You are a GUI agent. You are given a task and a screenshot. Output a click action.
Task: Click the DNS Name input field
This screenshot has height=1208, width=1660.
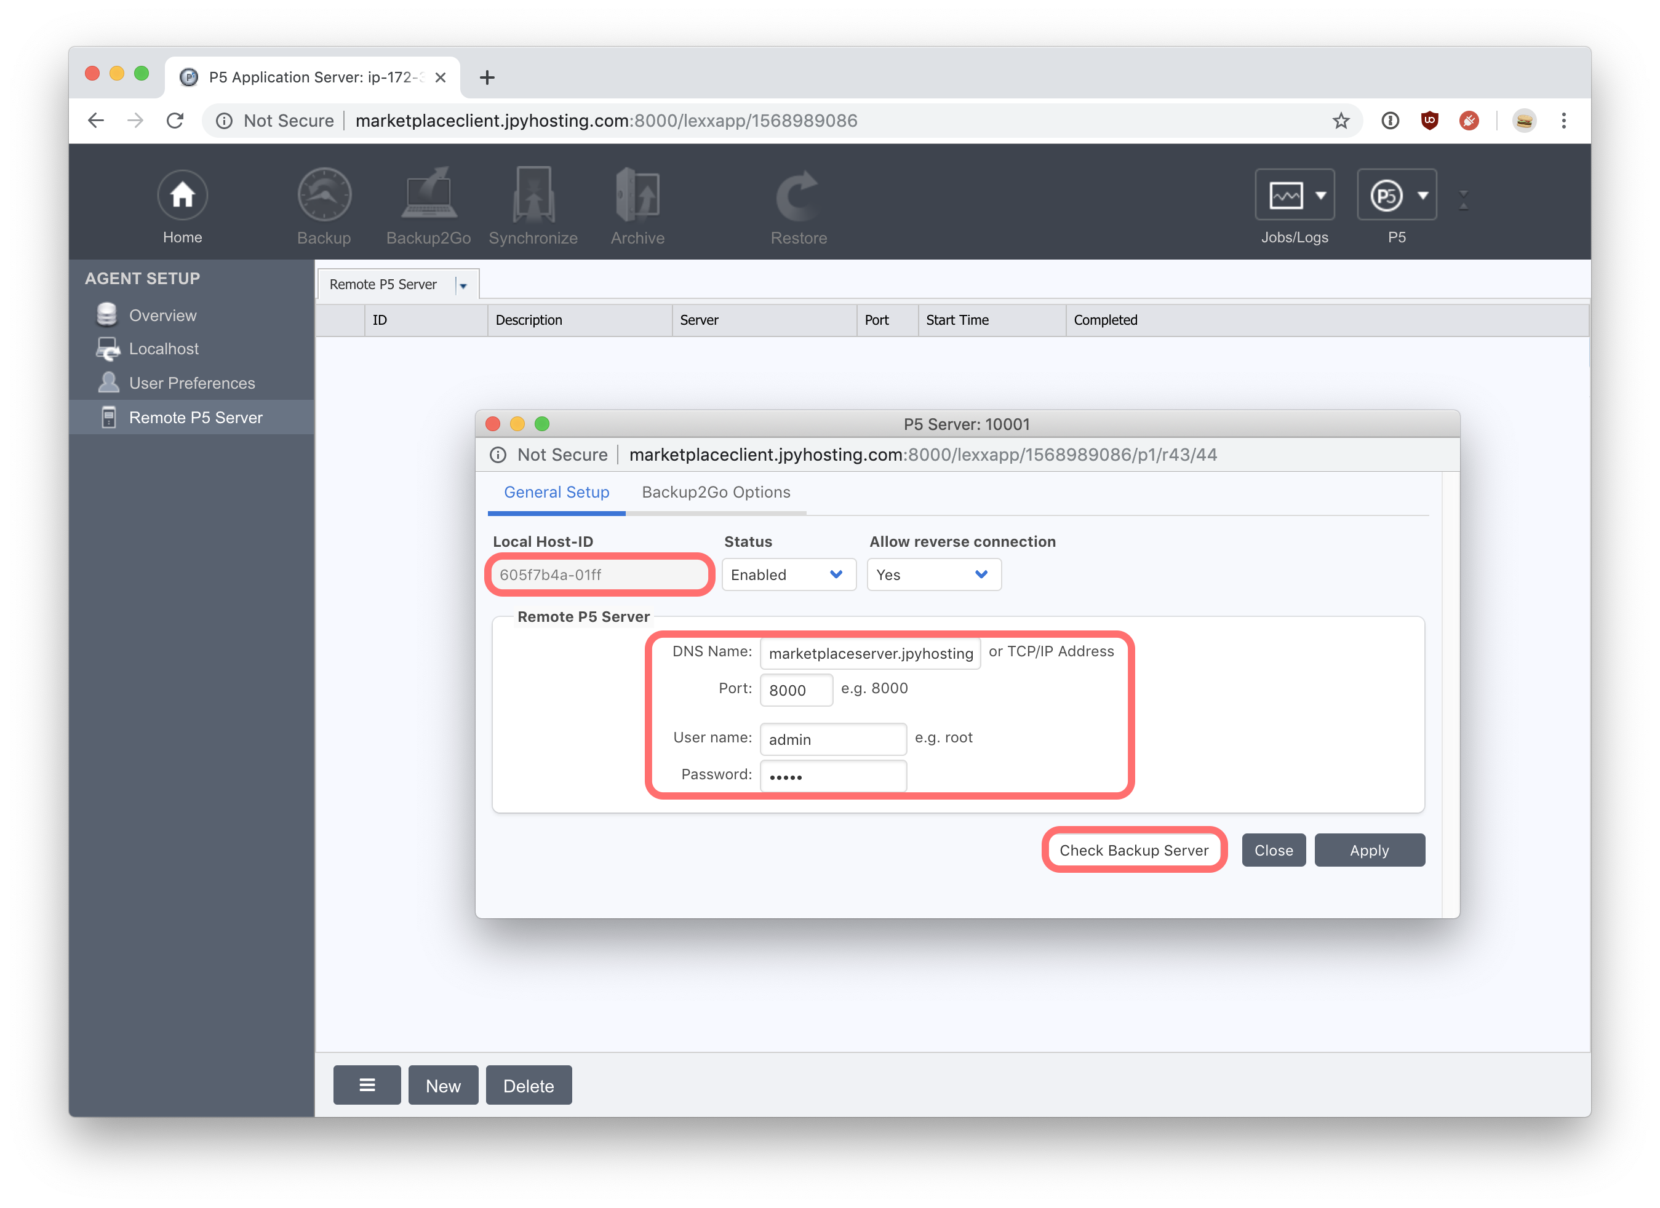click(x=870, y=653)
